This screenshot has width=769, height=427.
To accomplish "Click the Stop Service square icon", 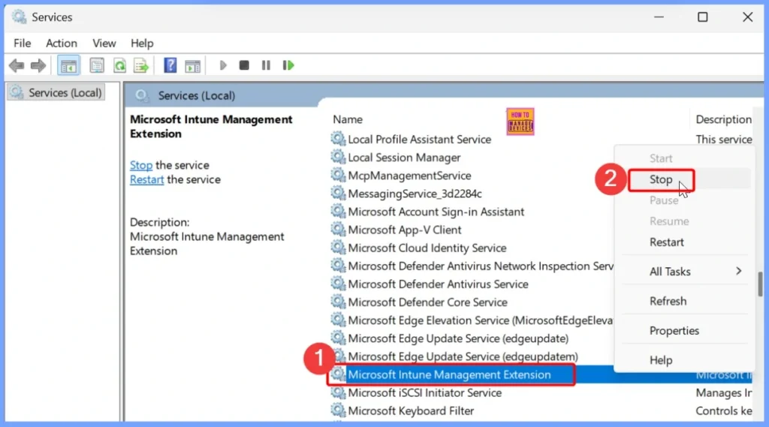I will click(244, 66).
